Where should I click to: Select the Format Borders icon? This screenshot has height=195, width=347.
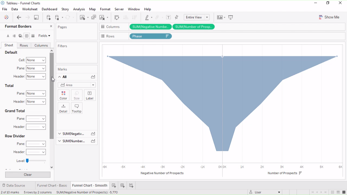[27, 36]
